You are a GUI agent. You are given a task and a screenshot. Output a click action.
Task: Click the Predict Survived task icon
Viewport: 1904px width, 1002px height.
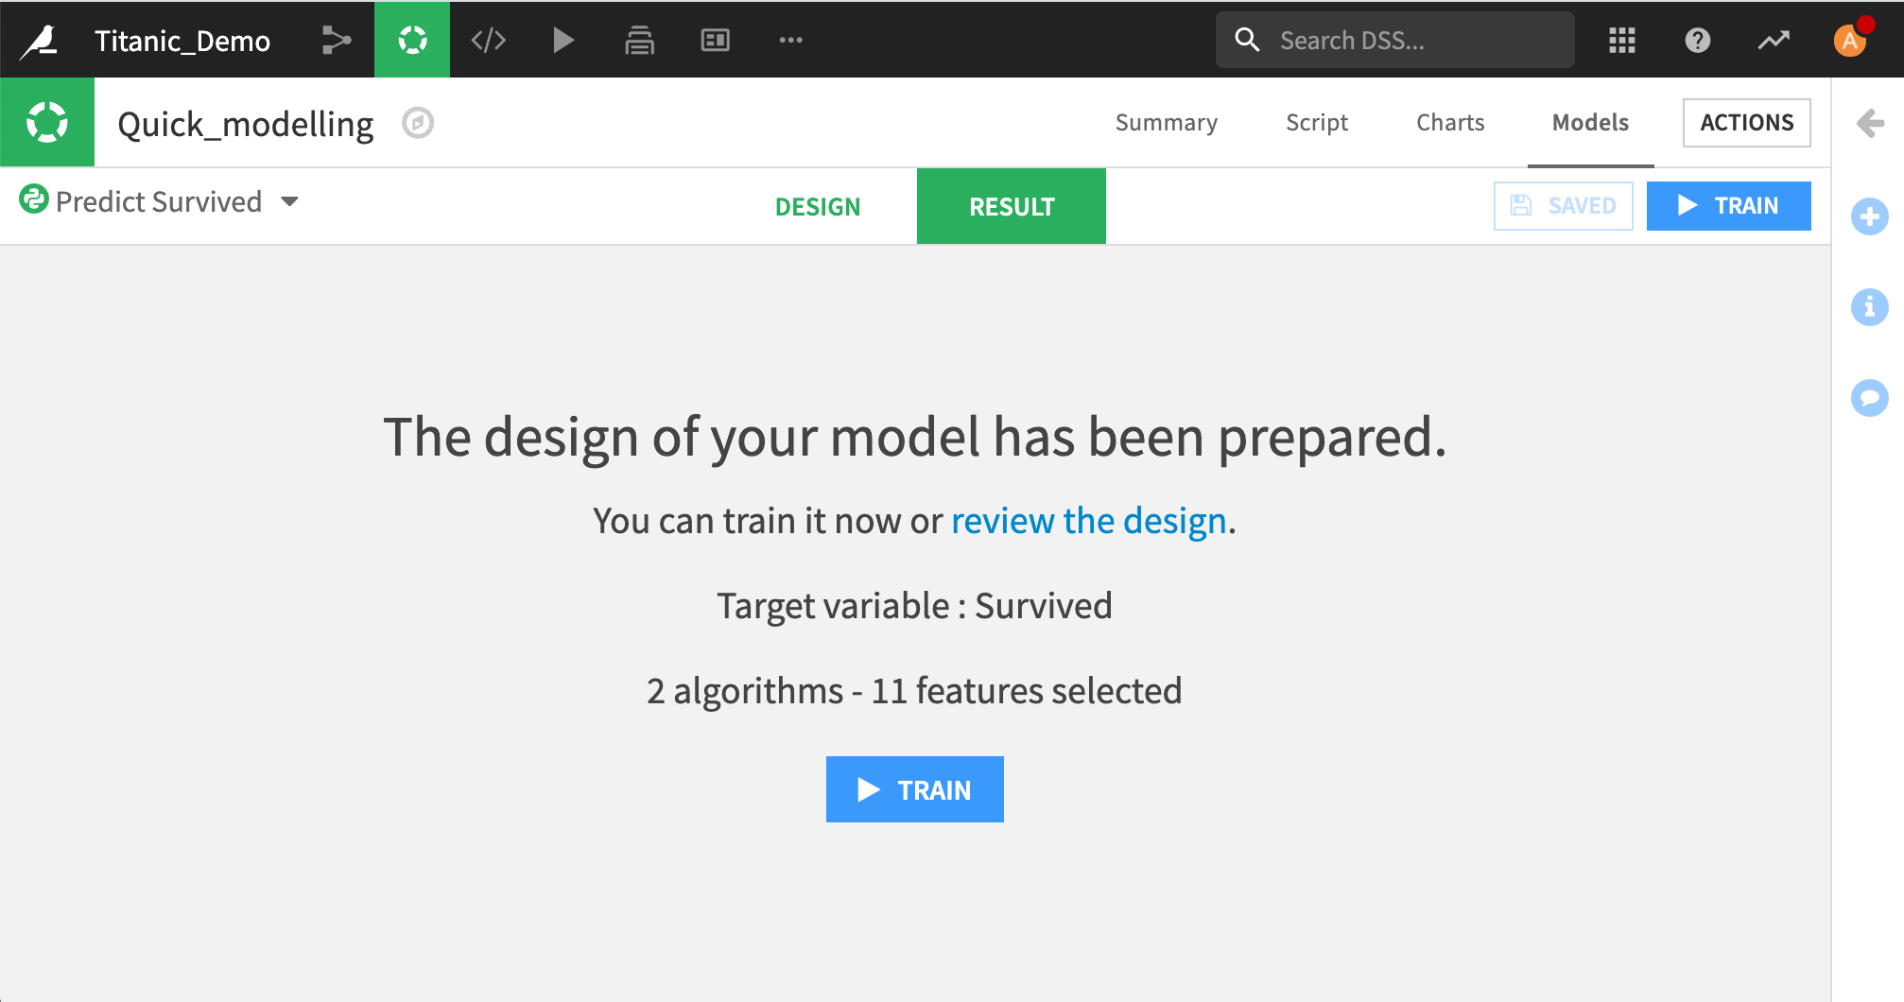click(34, 199)
